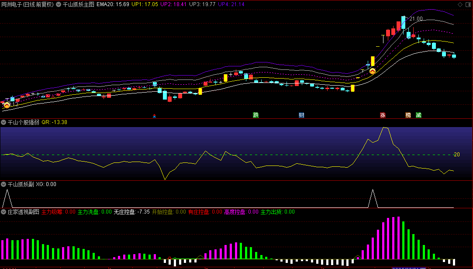The width and height of the screenshot is (473, 269).
Task: Click the green 跌 event marker
Action: [256, 115]
